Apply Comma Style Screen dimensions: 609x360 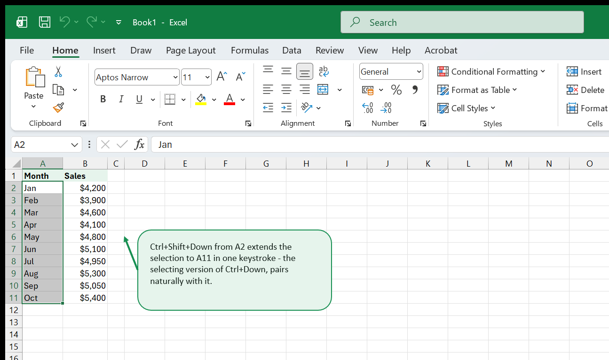click(x=415, y=89)
